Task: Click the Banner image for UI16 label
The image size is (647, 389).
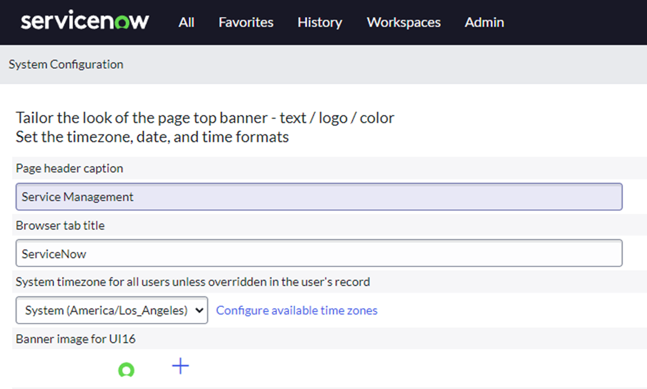Action: [75, 339]
